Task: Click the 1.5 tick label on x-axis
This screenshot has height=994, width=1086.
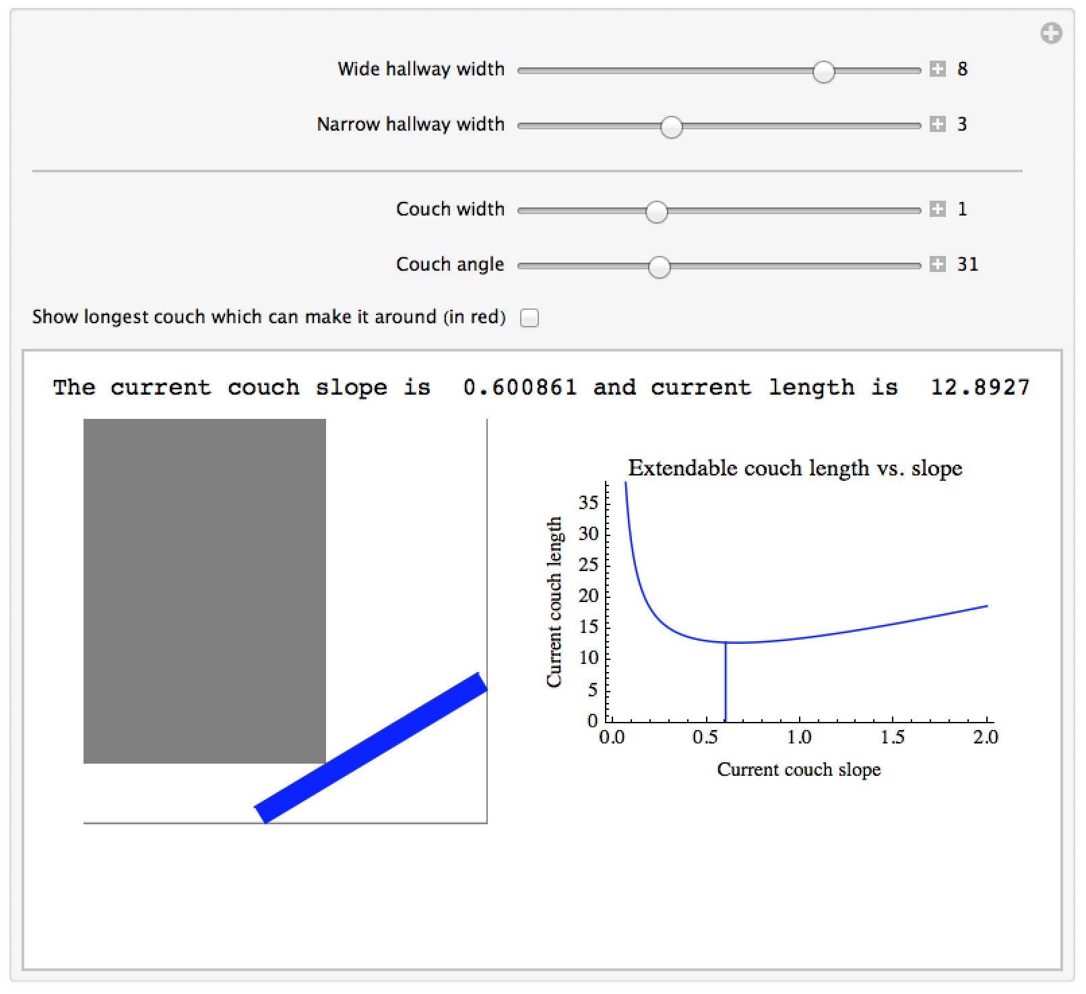Action: click(893, 737)
